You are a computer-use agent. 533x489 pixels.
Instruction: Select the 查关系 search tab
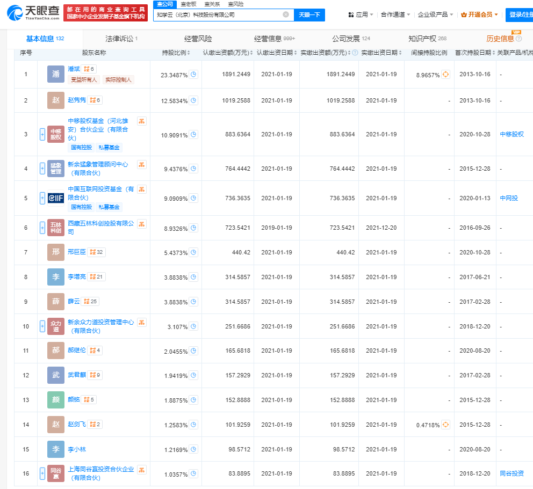[212, 4]
